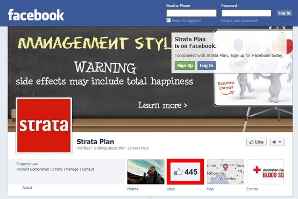Open the Property Law category link
298x199 pixels.
27,164
